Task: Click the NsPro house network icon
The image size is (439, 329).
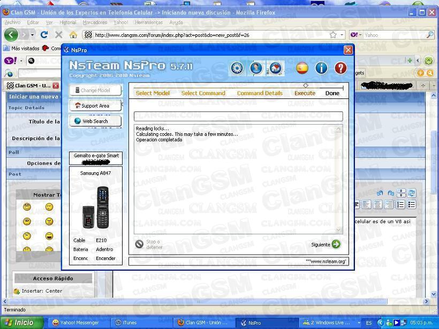Action: [x=275, y=68]
